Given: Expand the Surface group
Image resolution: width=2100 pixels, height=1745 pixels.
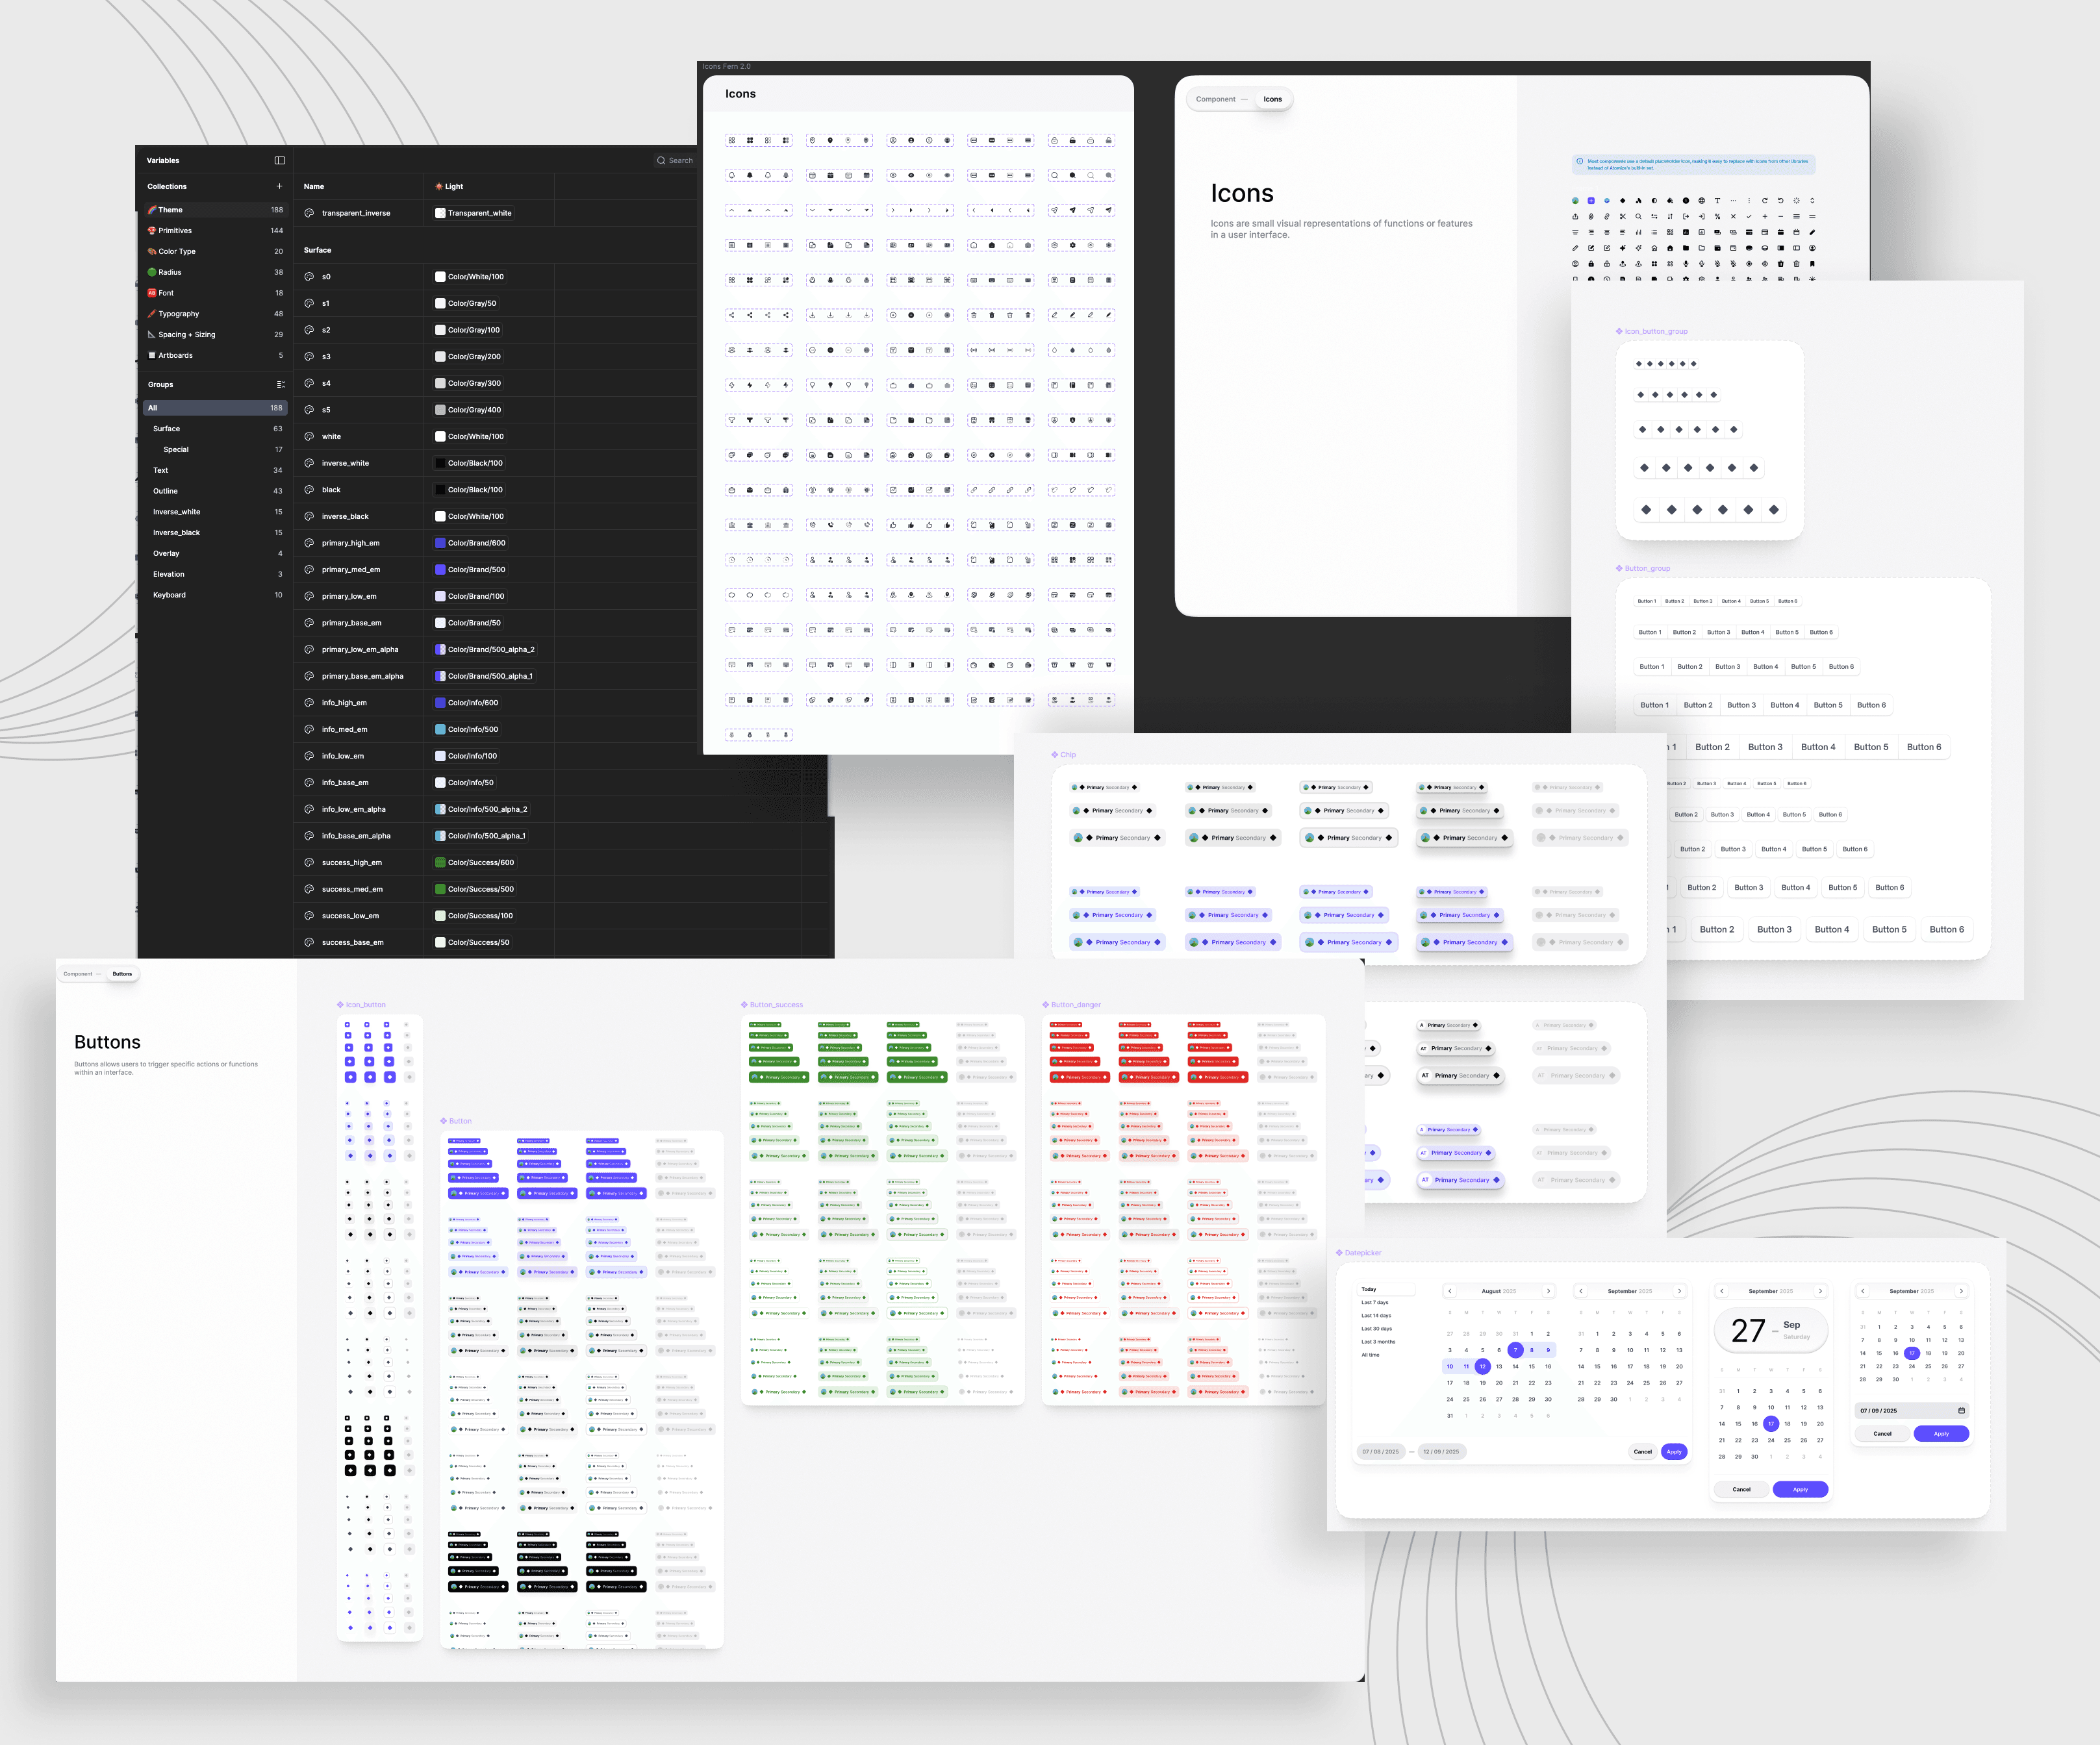Looking at the screenshot, I should pos(167,429).
